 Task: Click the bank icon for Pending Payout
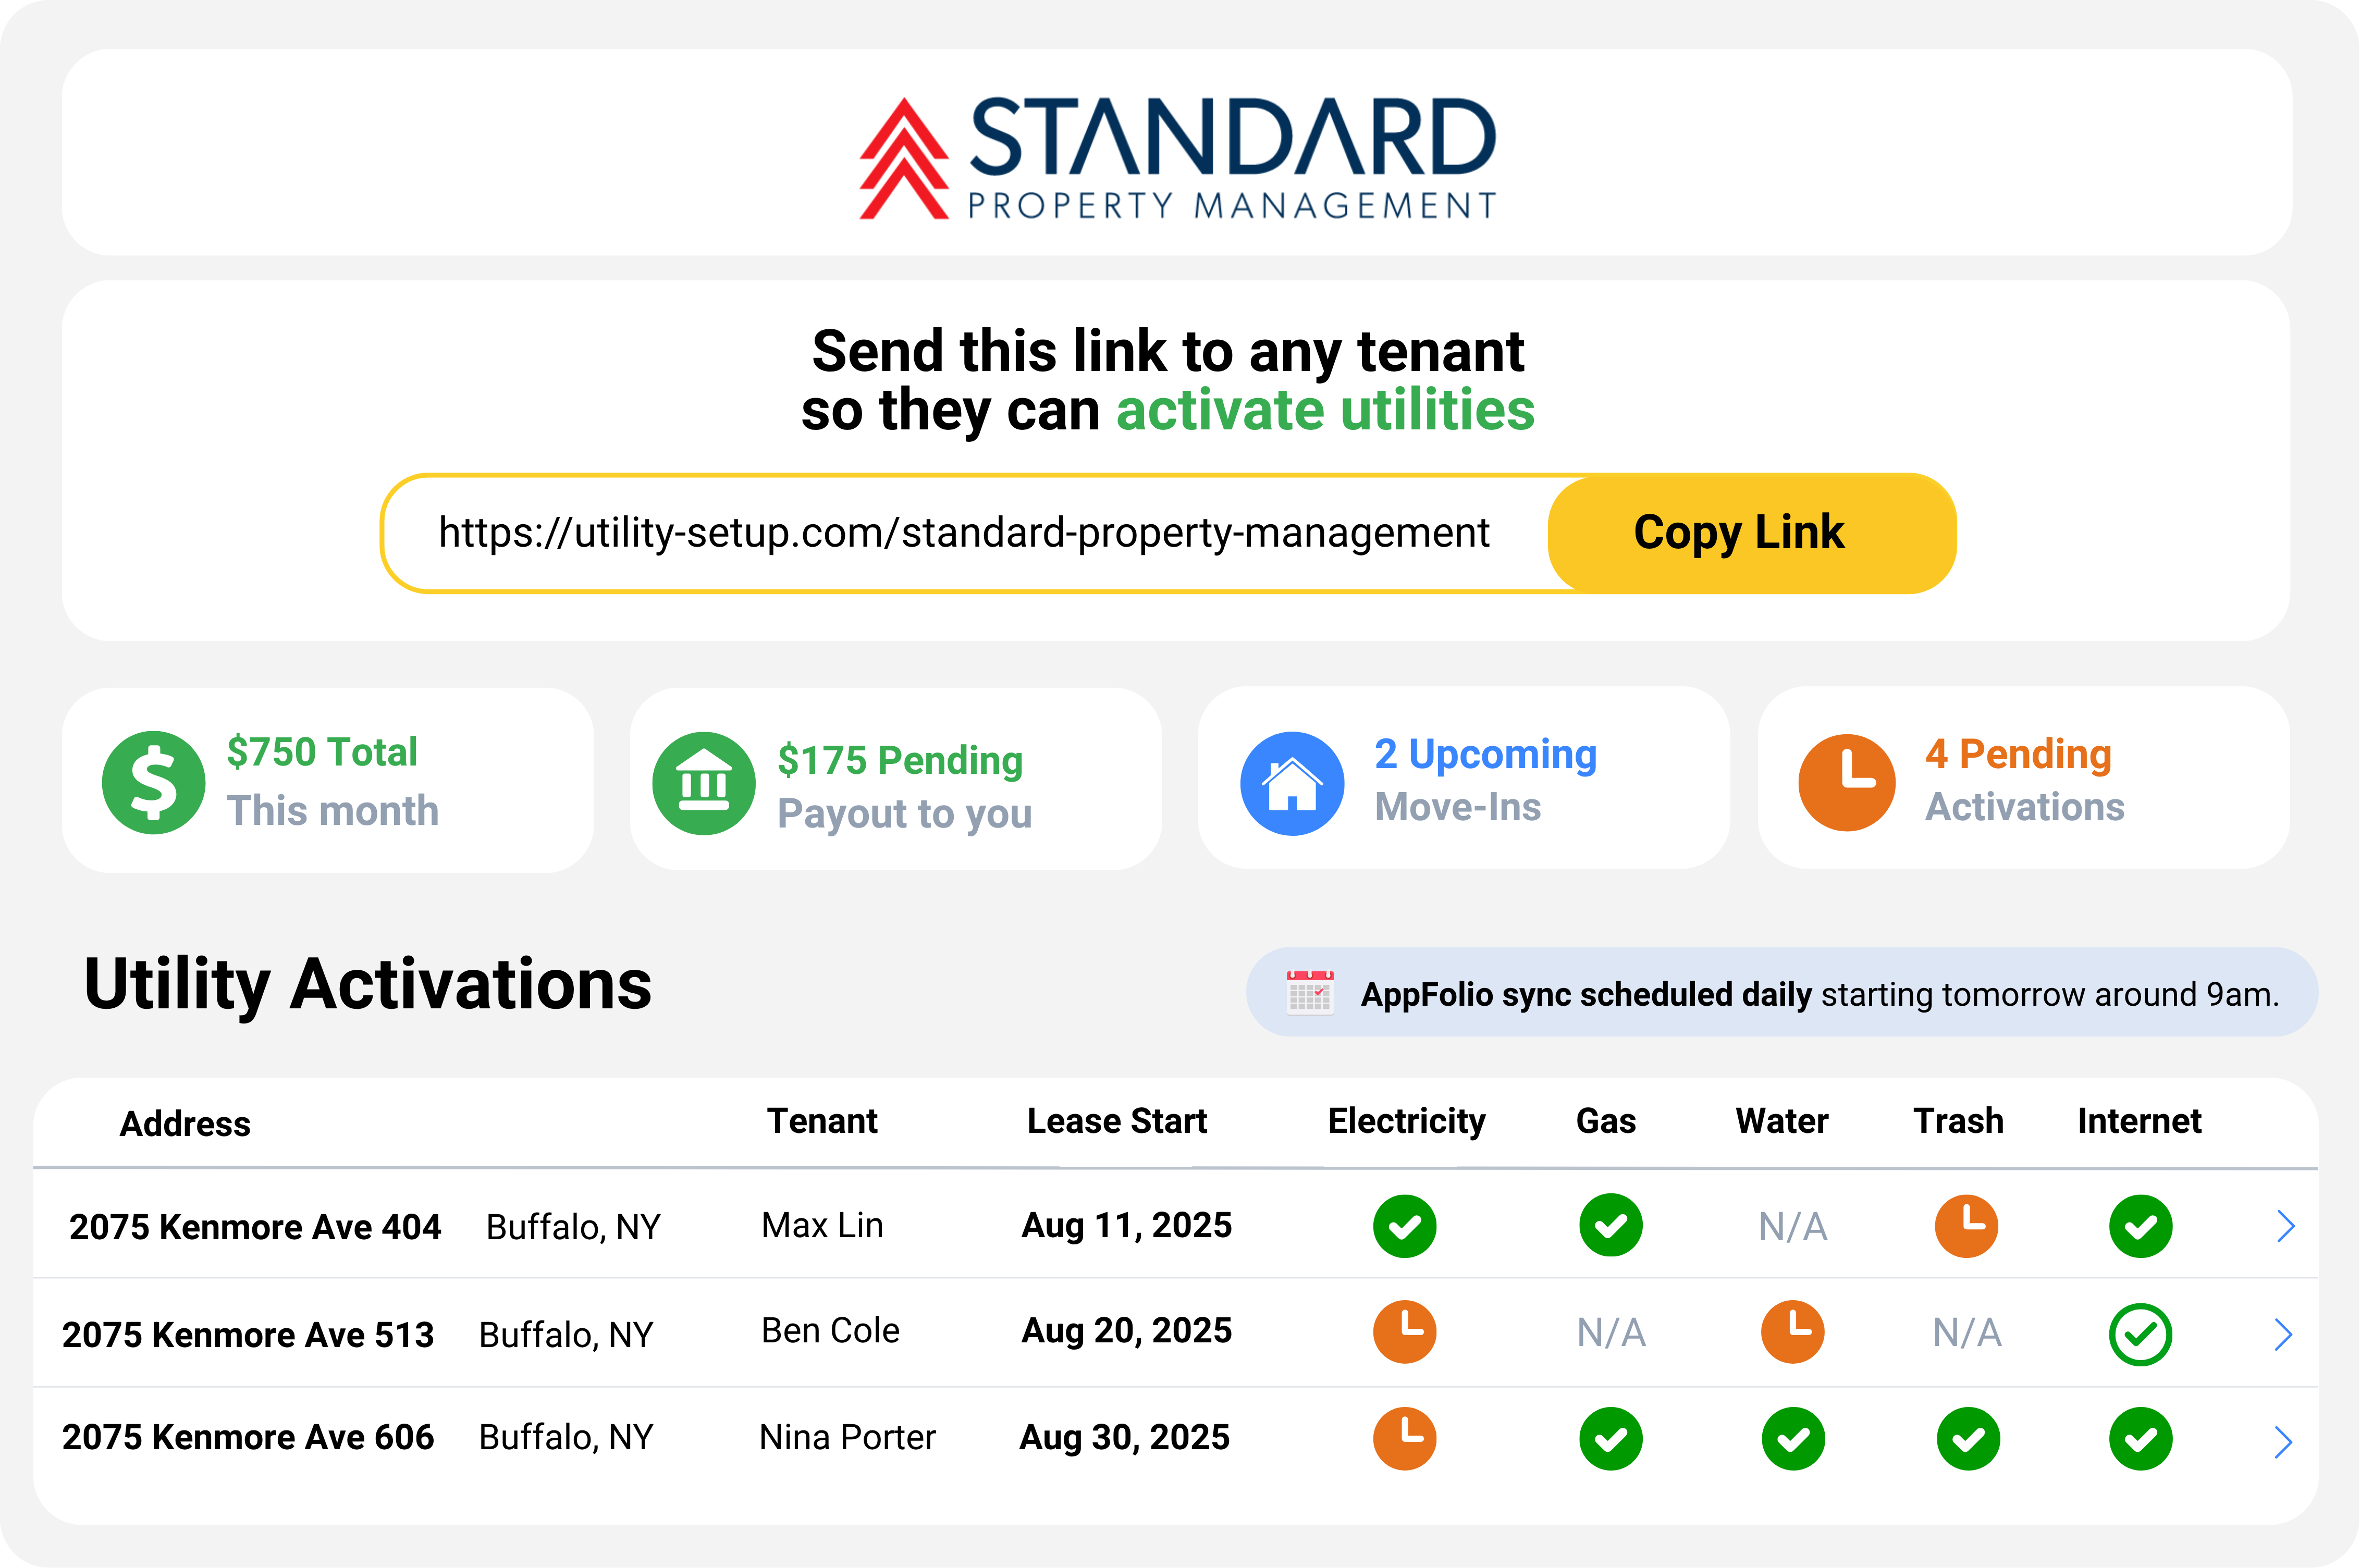click(704, 783)
